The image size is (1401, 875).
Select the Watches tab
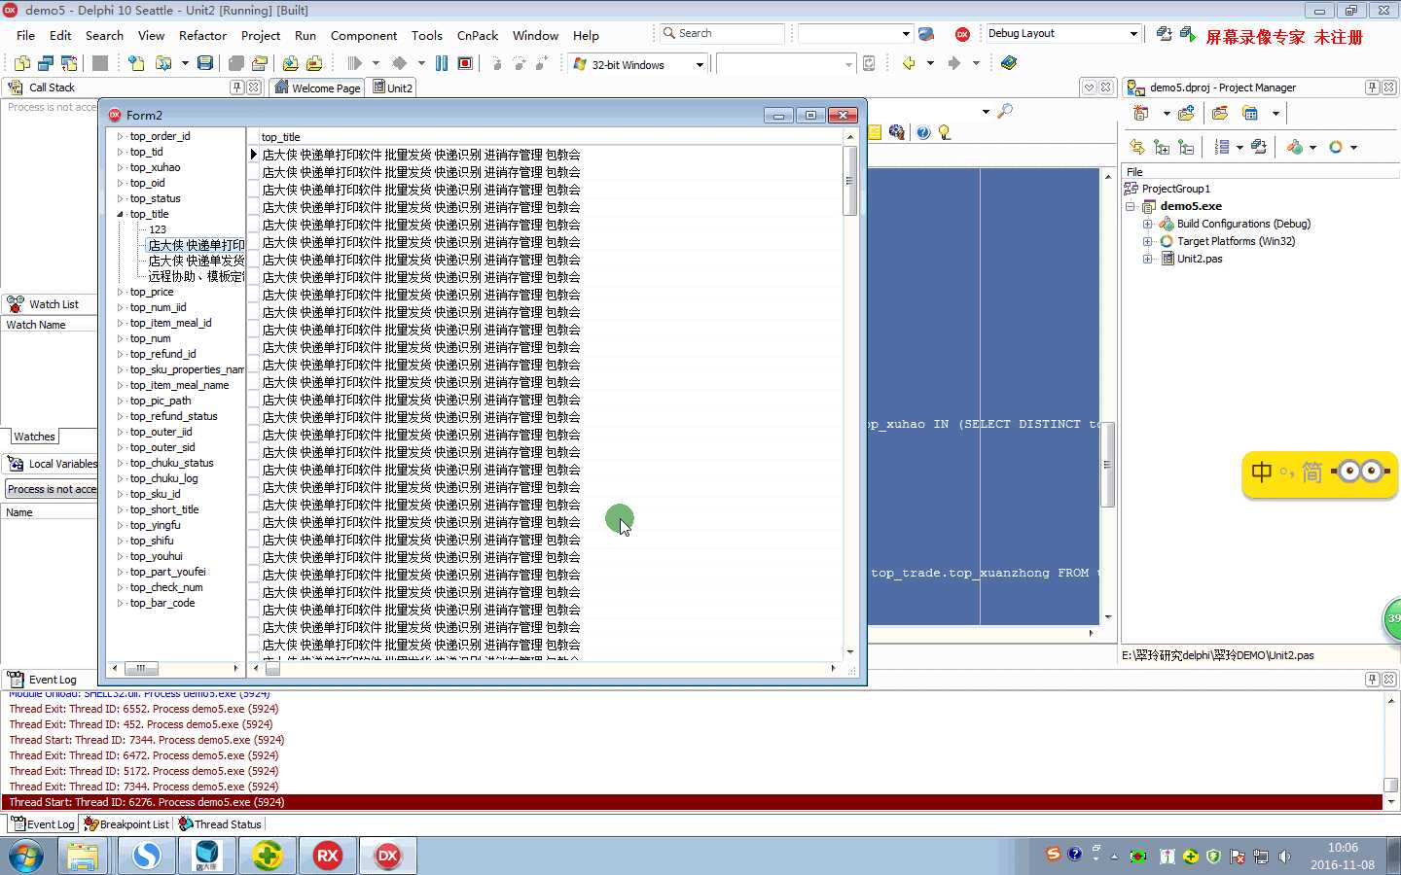35,437
